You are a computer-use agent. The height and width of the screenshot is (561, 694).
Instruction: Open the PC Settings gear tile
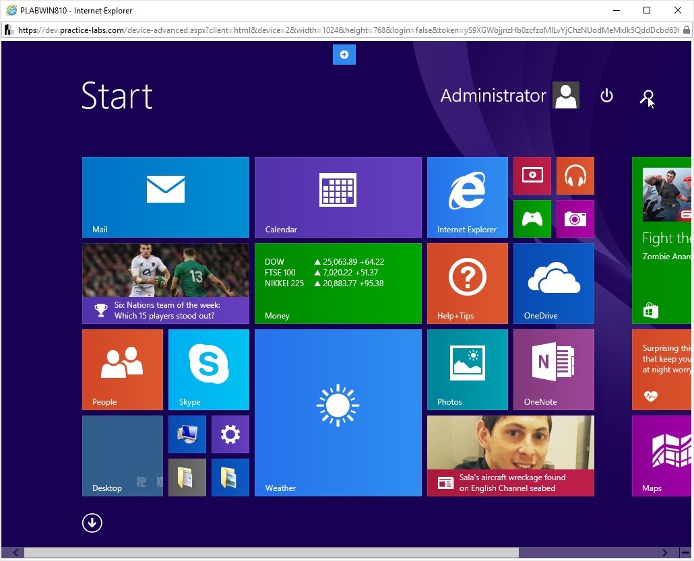pyautogui.click(x=230, y=434)
